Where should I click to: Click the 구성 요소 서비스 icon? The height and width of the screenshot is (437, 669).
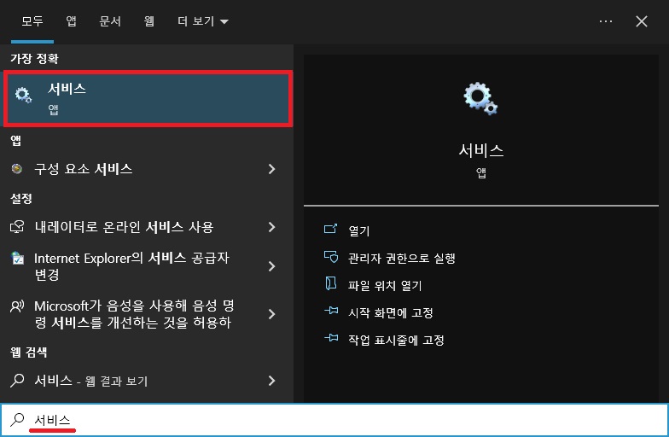[17, 169]
